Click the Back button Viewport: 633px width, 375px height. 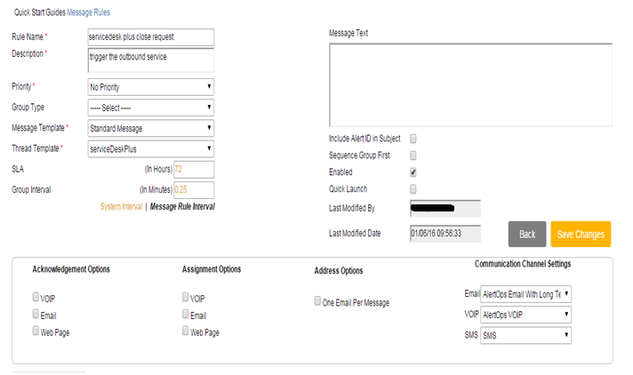click(527, 234)
